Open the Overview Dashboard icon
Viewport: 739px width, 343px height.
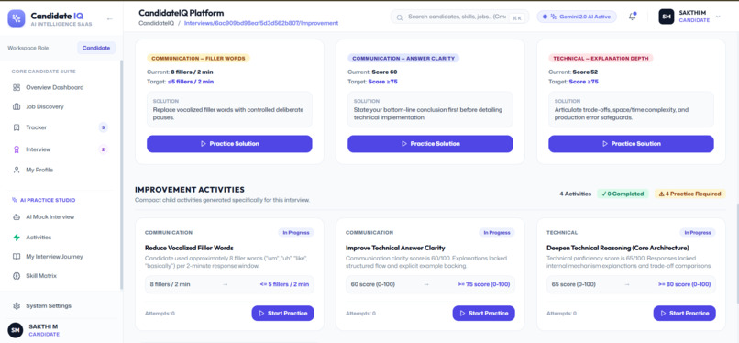coord(17,88)
